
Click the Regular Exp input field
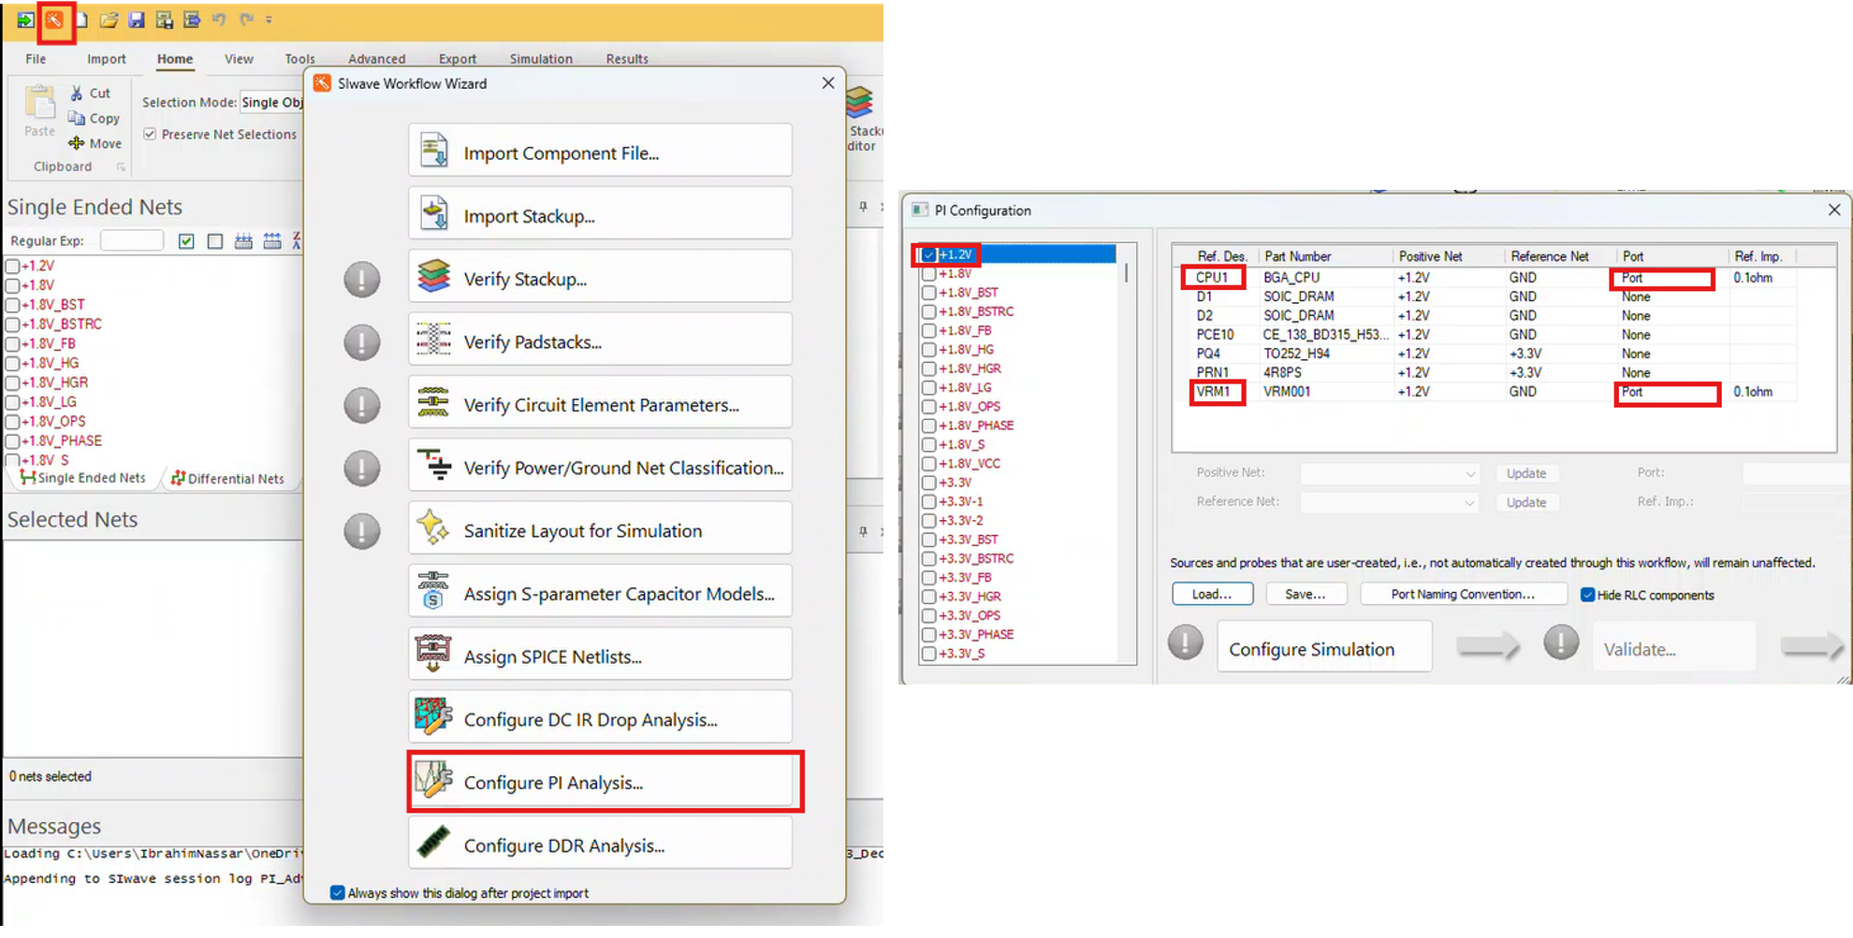[132, 241]
